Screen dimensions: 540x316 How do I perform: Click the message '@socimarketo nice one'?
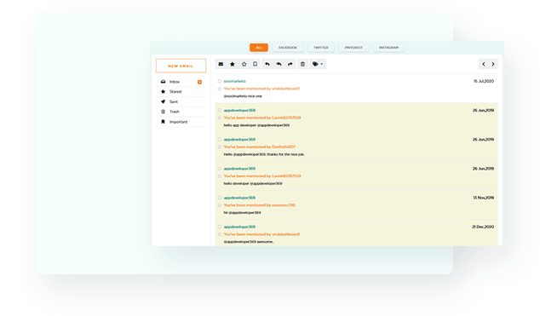point(243,96)
